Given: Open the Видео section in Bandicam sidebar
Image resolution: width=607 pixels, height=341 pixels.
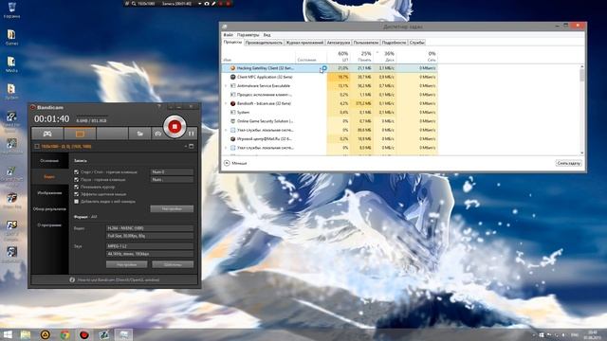Looking at the screenshot, I should (x=49, y=177).
